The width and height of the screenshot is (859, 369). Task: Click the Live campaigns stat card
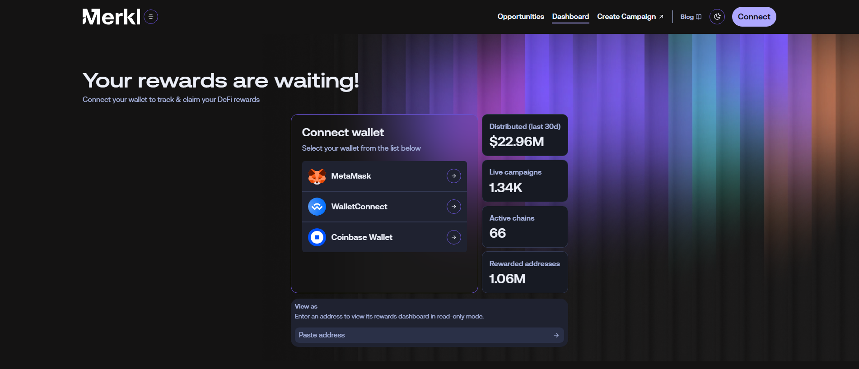click(x=525, y=181)
